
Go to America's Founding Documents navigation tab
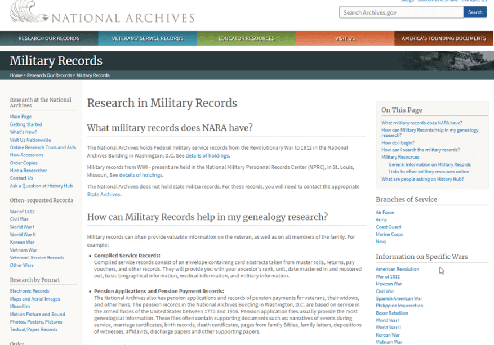(444, 38)
